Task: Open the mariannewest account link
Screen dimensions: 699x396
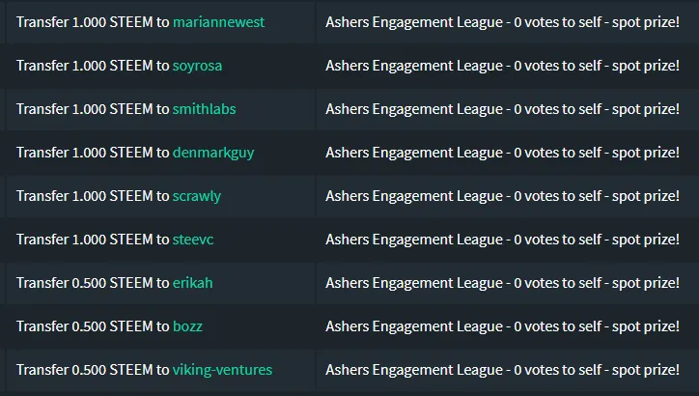Action: (218, 22)
